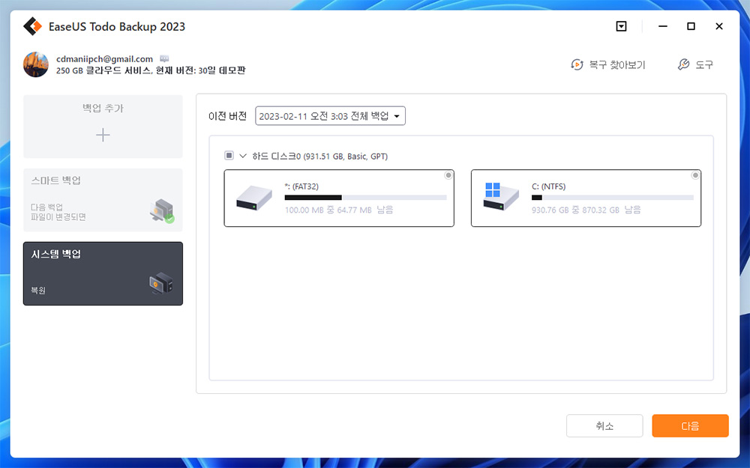Click the *: (FAT32) partition label
The width and height of the screenshot is (750, 468).
tap(301, 186)
